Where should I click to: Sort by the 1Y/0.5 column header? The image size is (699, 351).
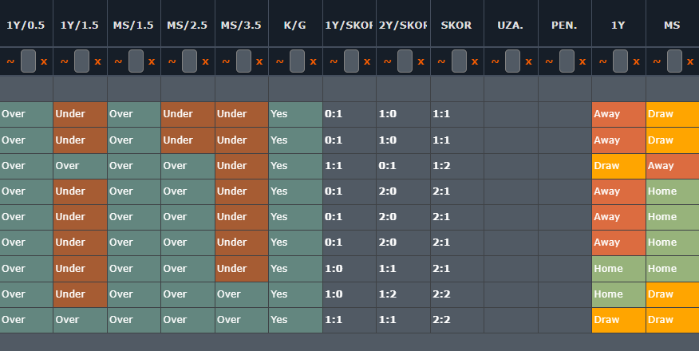tap(26, 25)
